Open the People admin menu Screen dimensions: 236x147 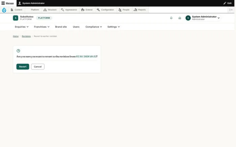(x=124, y=10)
